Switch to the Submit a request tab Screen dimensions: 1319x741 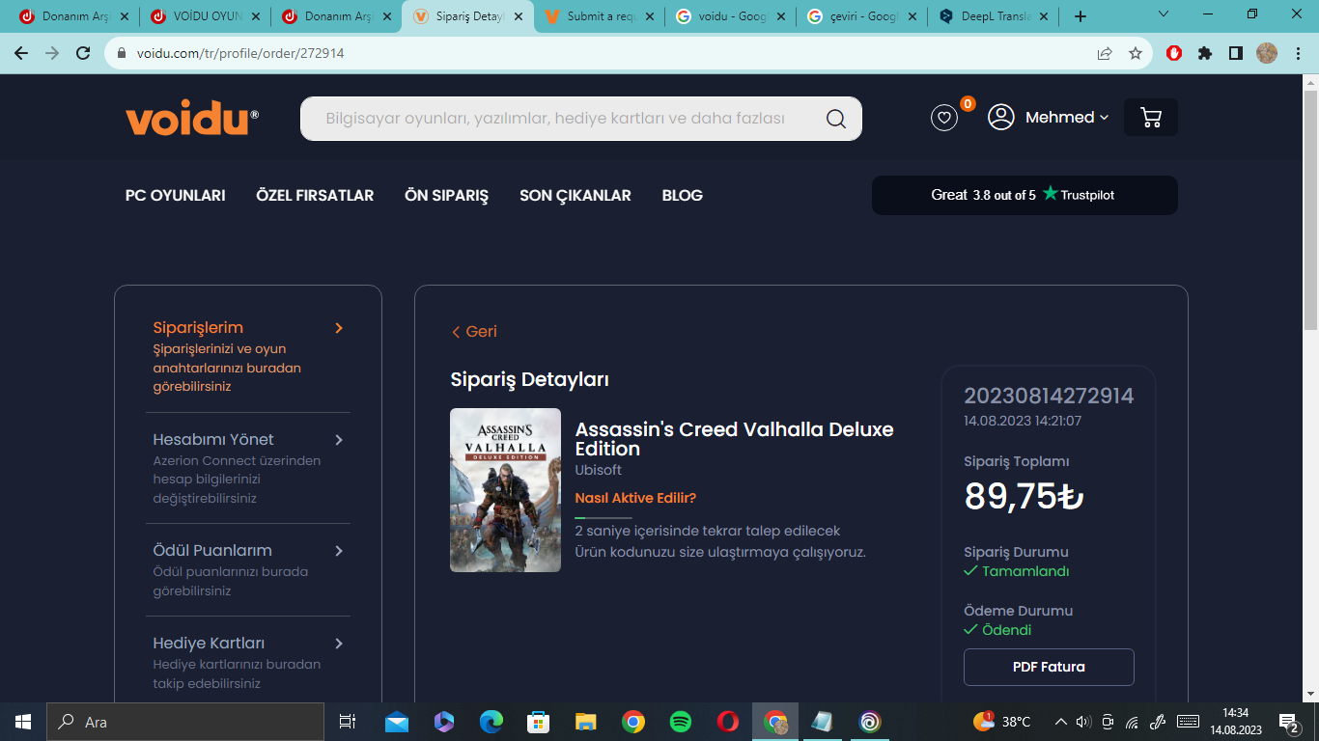[600, 16]
